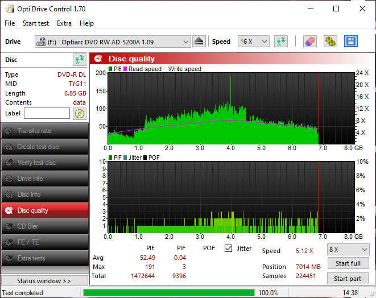Eject the disc with the eject icon
This screenshot has height=298, width=376.
199,42
